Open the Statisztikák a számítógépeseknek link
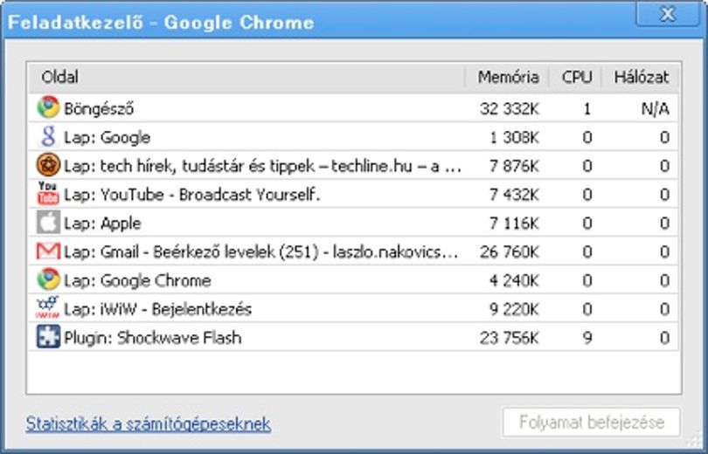 pyautogui.click(x=148, y=423)
